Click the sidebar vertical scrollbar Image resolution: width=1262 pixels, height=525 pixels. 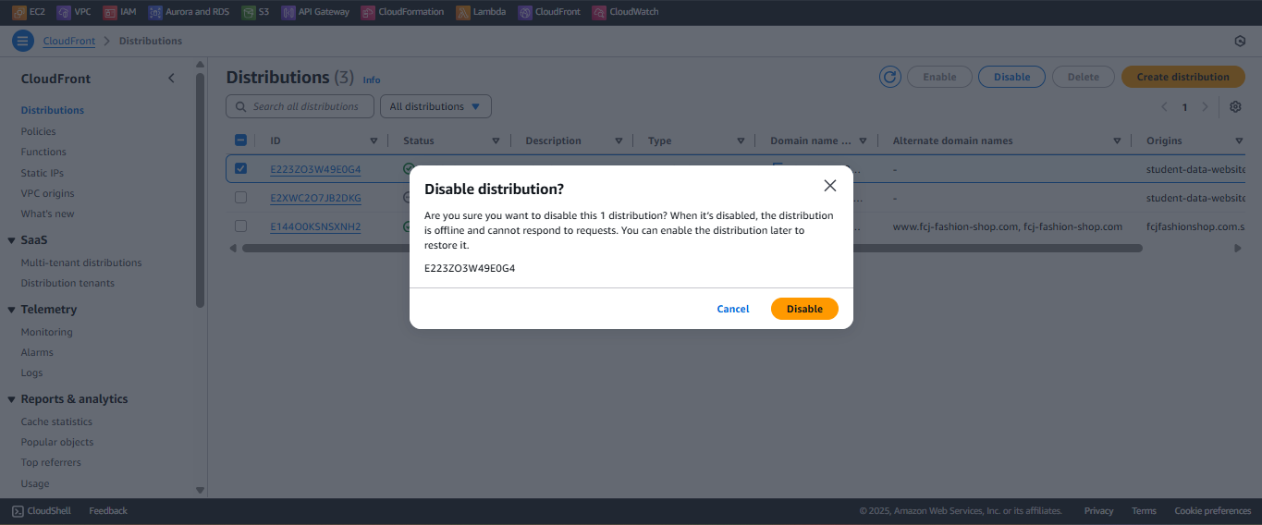click(201, 189)
